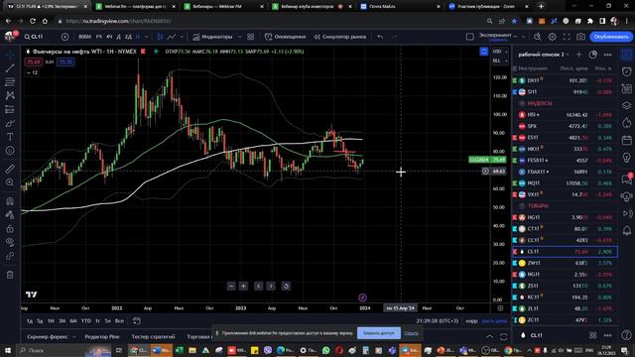This screenshot has width=635, height=357.
Task: Collapse the ТОВАРЫ watchlist section
Action: (522, 206)
